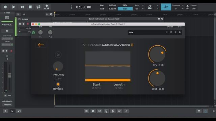
Task: Save preset with the disk icon
Action: (x=171, y=32)
